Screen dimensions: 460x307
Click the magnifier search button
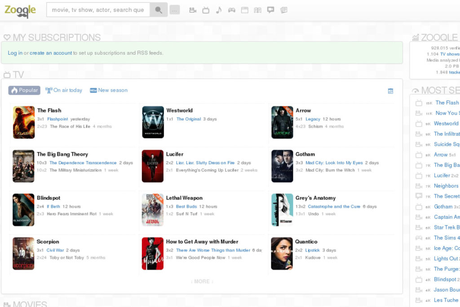[159, 10]
